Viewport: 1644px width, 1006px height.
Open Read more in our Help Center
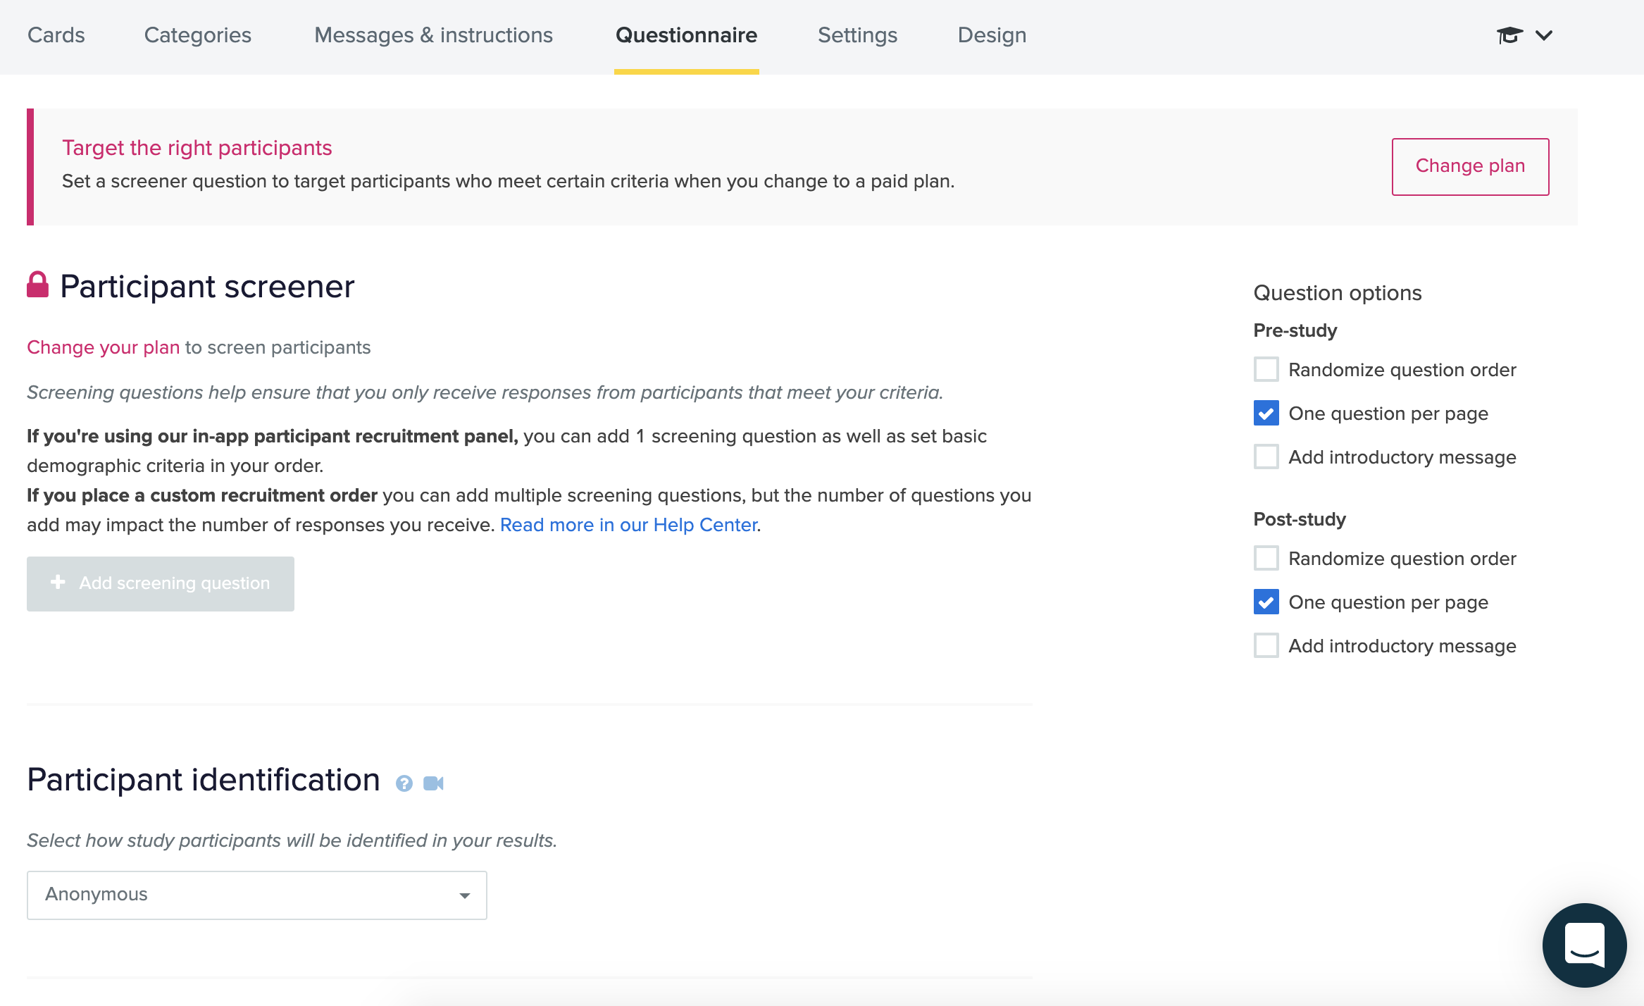pyautogui.click(x=628, y=524)
